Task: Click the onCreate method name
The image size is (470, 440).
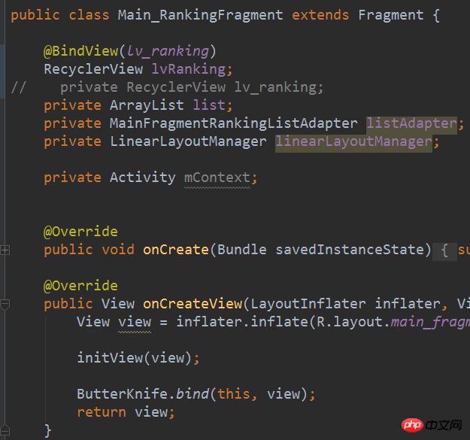Action: [176, 250]
